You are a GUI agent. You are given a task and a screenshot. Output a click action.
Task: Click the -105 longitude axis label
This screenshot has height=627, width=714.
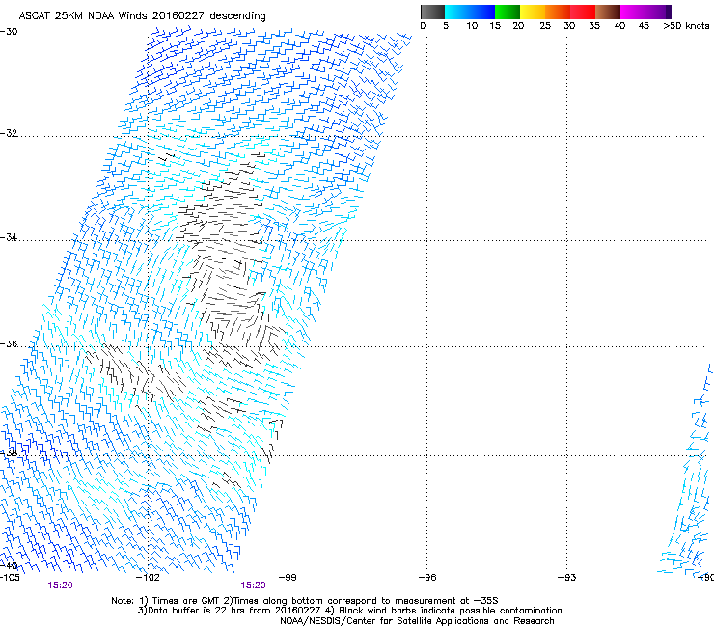pyautogui.click(x=10, y=577)
